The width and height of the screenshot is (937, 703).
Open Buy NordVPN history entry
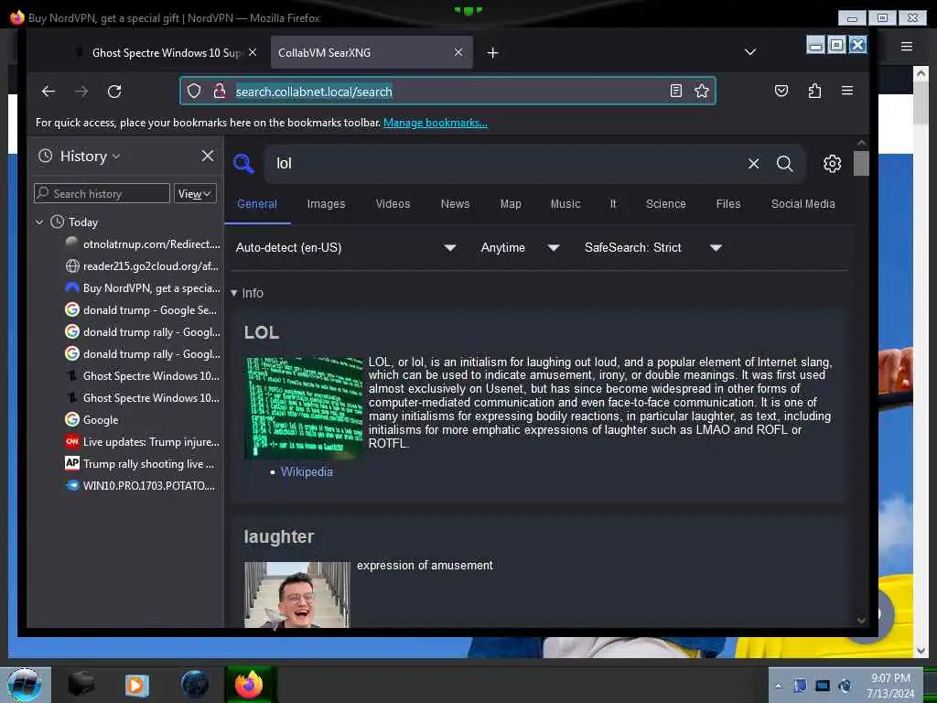[142, 288]
